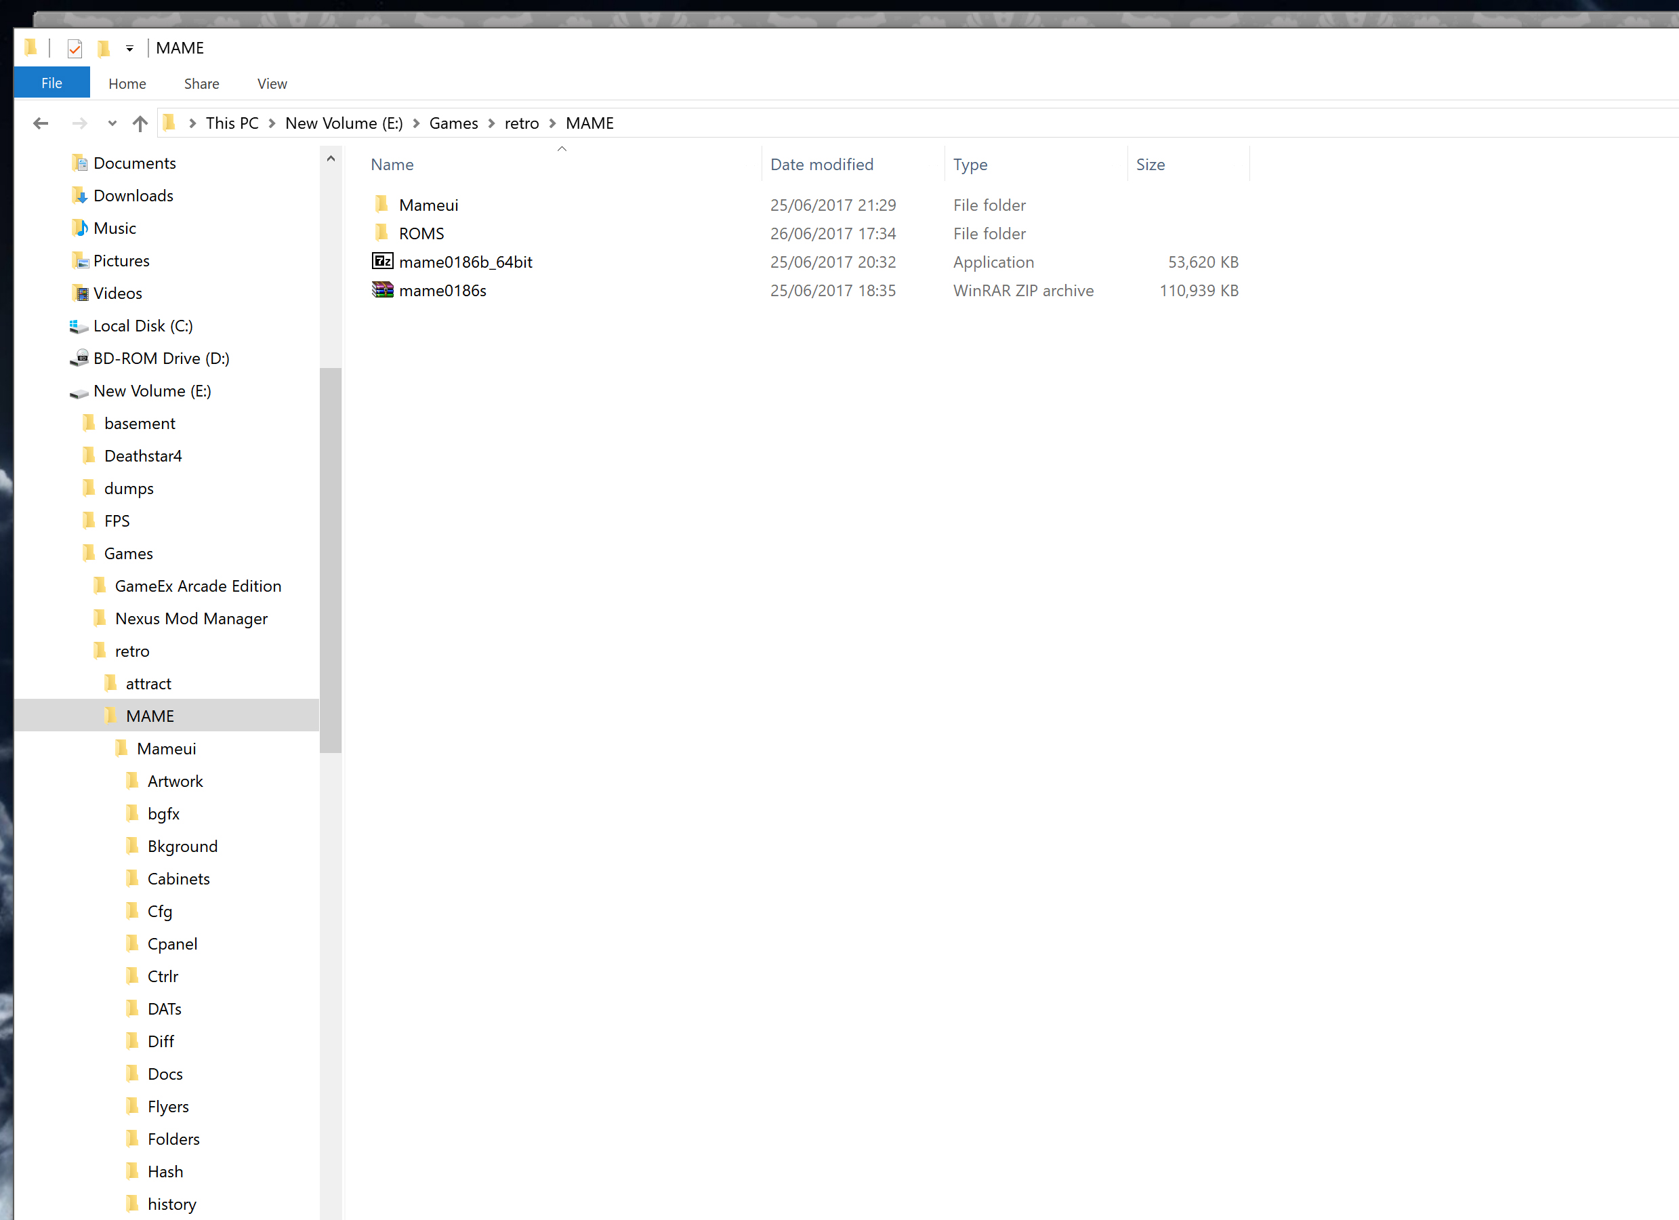Viewport: 1679px width, 1220px height.
Task: Click the Artwork folder icon in tree
Action: click(133, 781)
